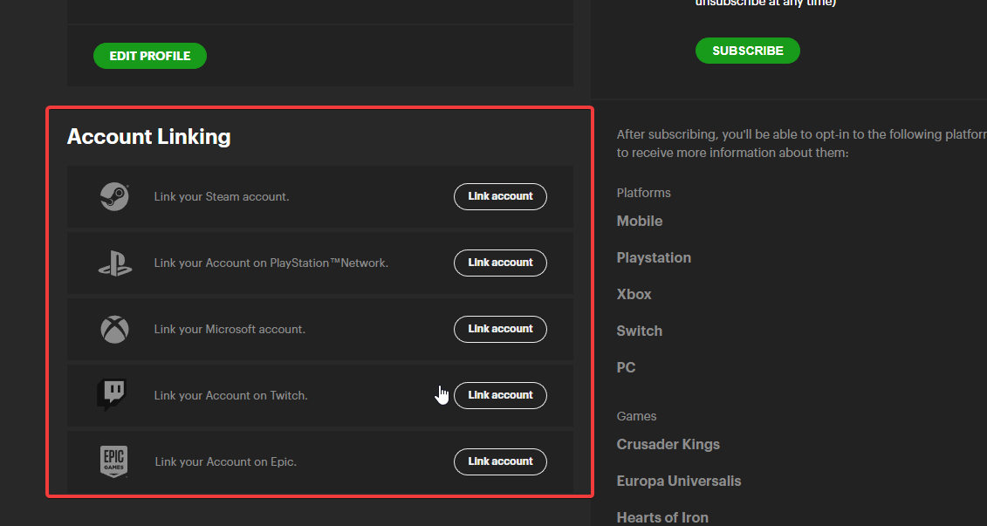Pick Switch from the Platforms list
This screenshot has width=987, height=526.
pos(640,331)
